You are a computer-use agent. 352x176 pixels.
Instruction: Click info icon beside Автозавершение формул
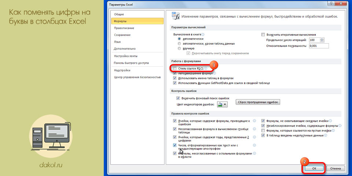point(214,73)
